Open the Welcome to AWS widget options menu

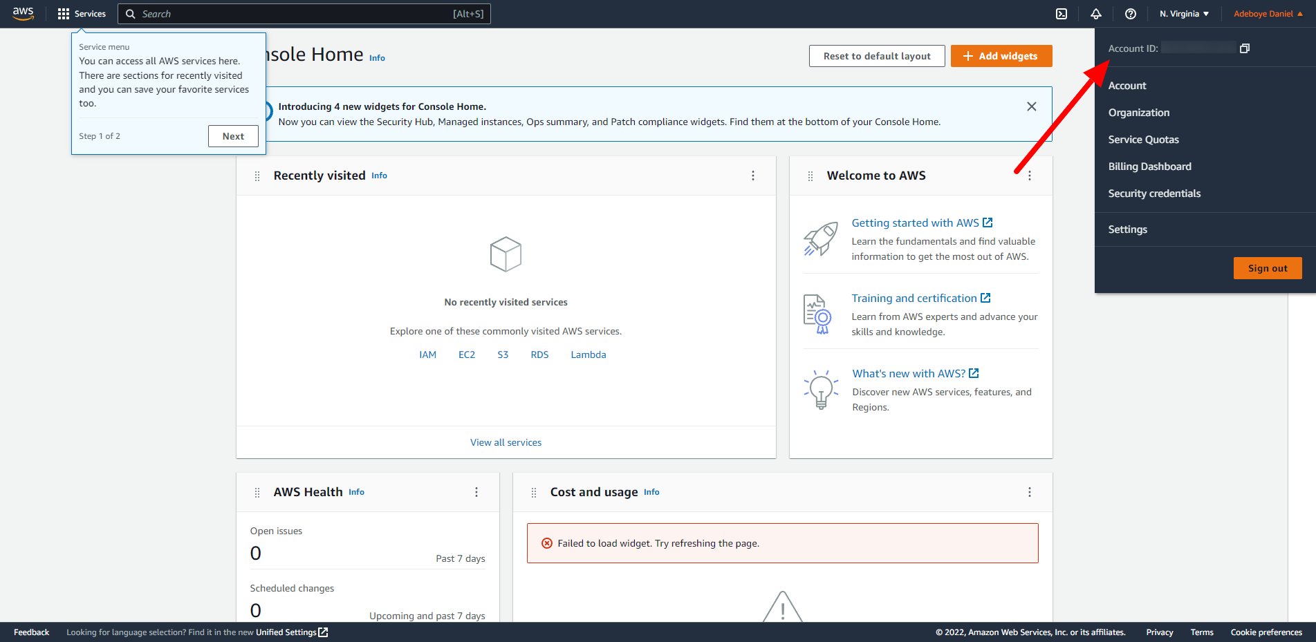(1030, 176)
